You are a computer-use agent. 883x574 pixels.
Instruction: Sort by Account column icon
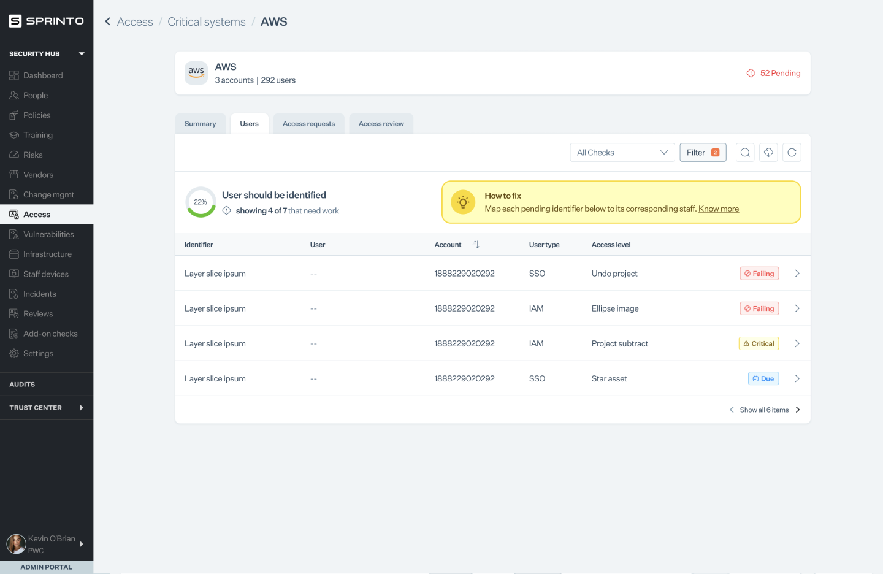pos(475,245)
